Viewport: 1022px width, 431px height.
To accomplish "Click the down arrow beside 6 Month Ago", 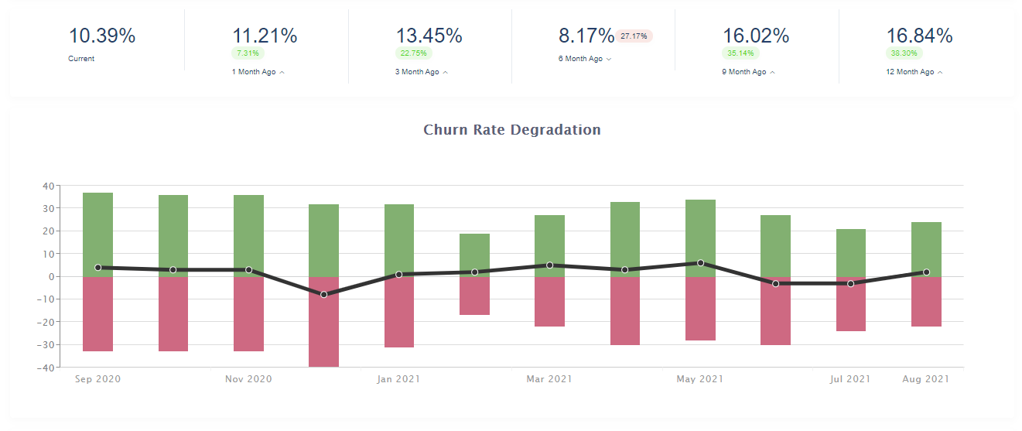I will coord(609,59).
